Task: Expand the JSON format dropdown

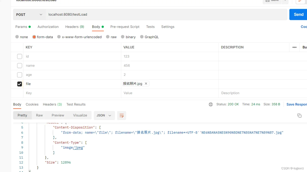Action: 104,115
